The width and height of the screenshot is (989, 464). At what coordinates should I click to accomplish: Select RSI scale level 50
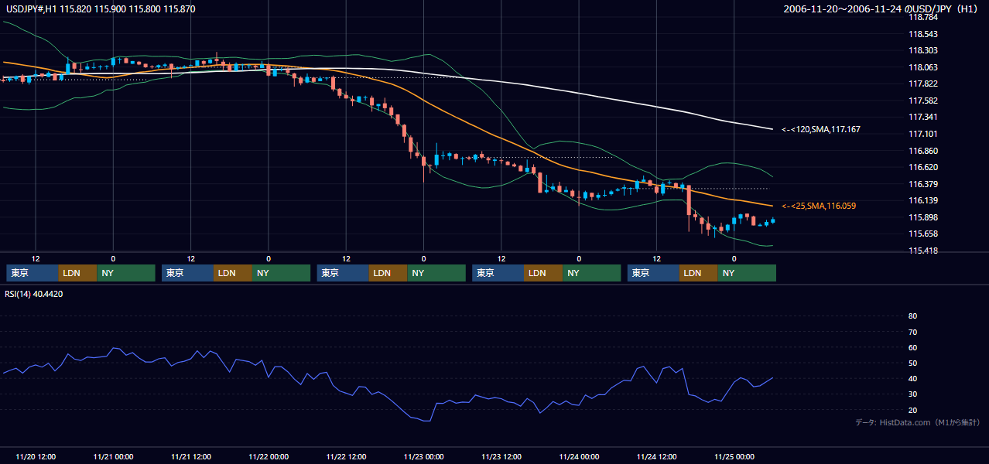pos(912,363)
